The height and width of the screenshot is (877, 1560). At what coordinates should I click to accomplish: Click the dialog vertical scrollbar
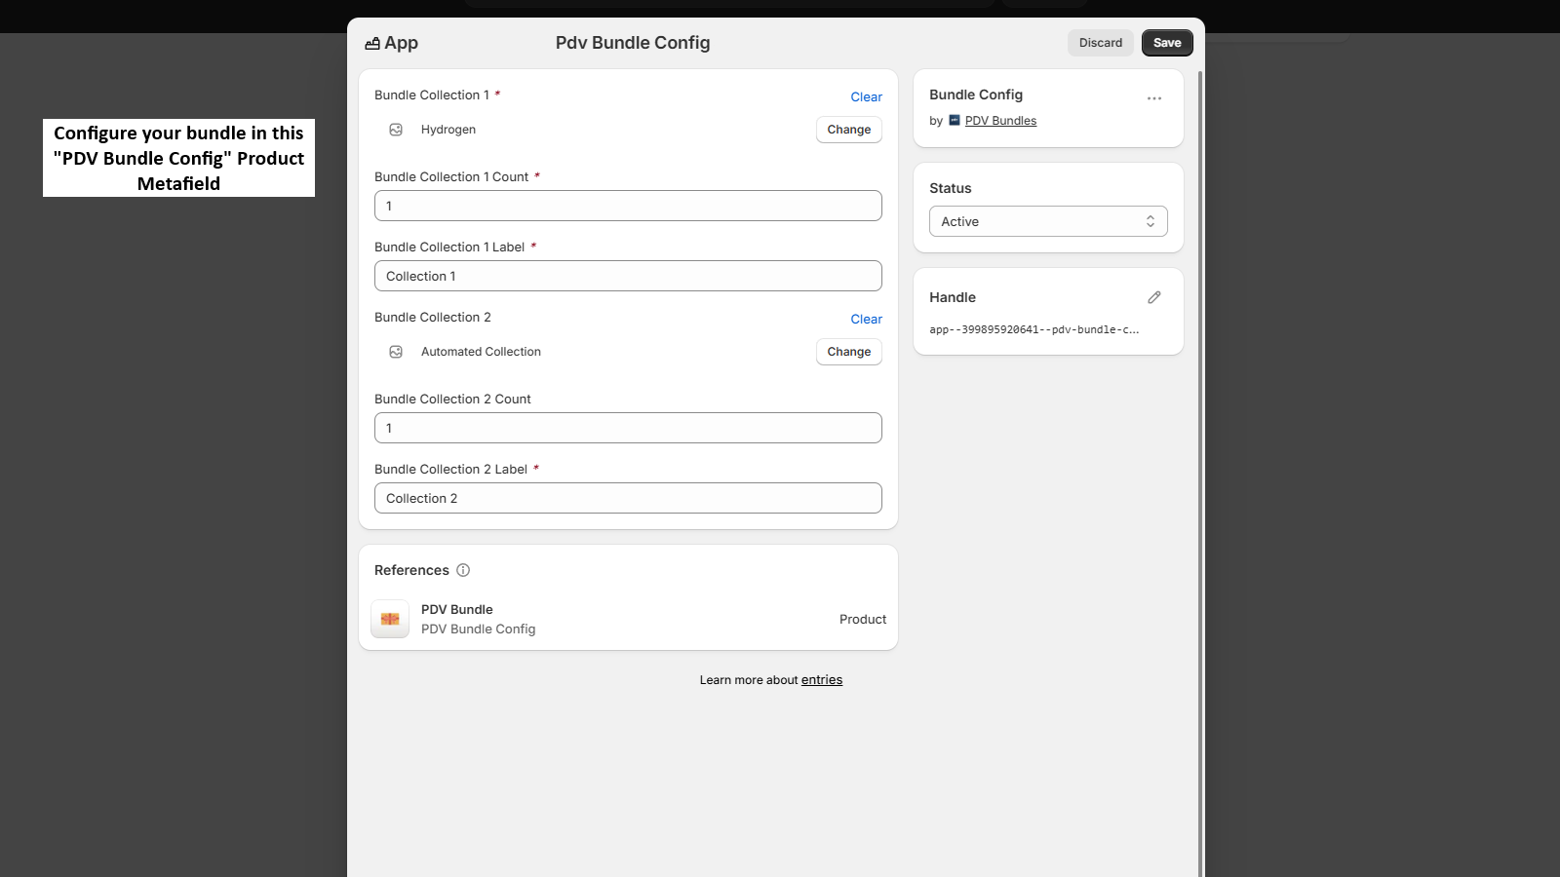pos(1200,468)
